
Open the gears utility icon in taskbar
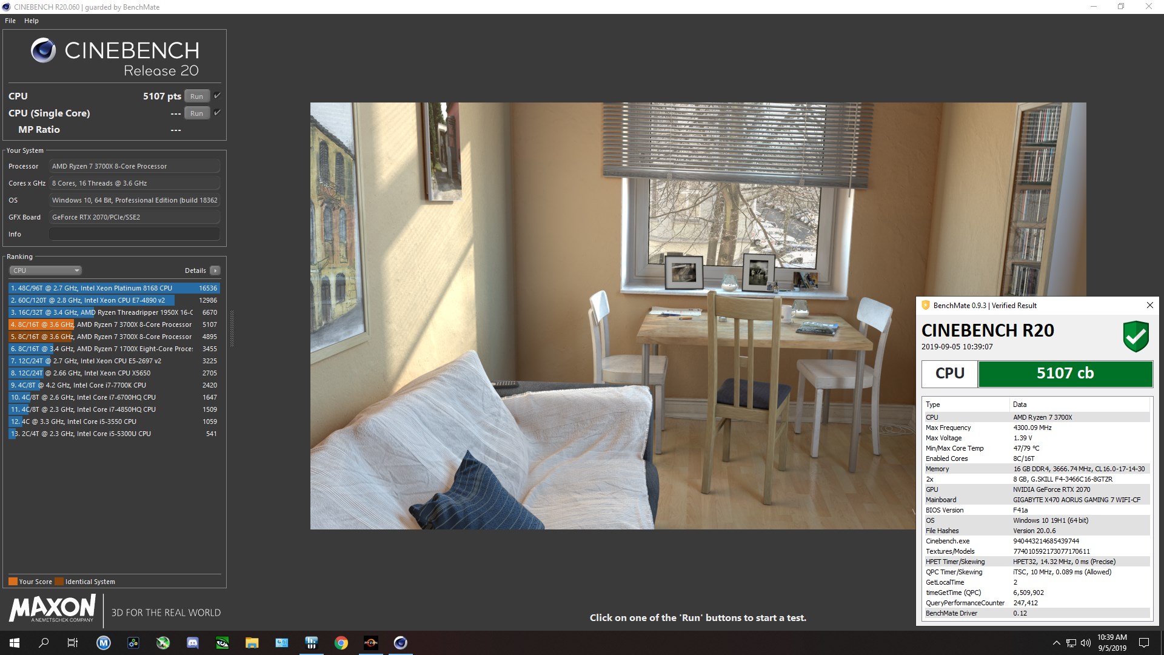click(133, 643)
